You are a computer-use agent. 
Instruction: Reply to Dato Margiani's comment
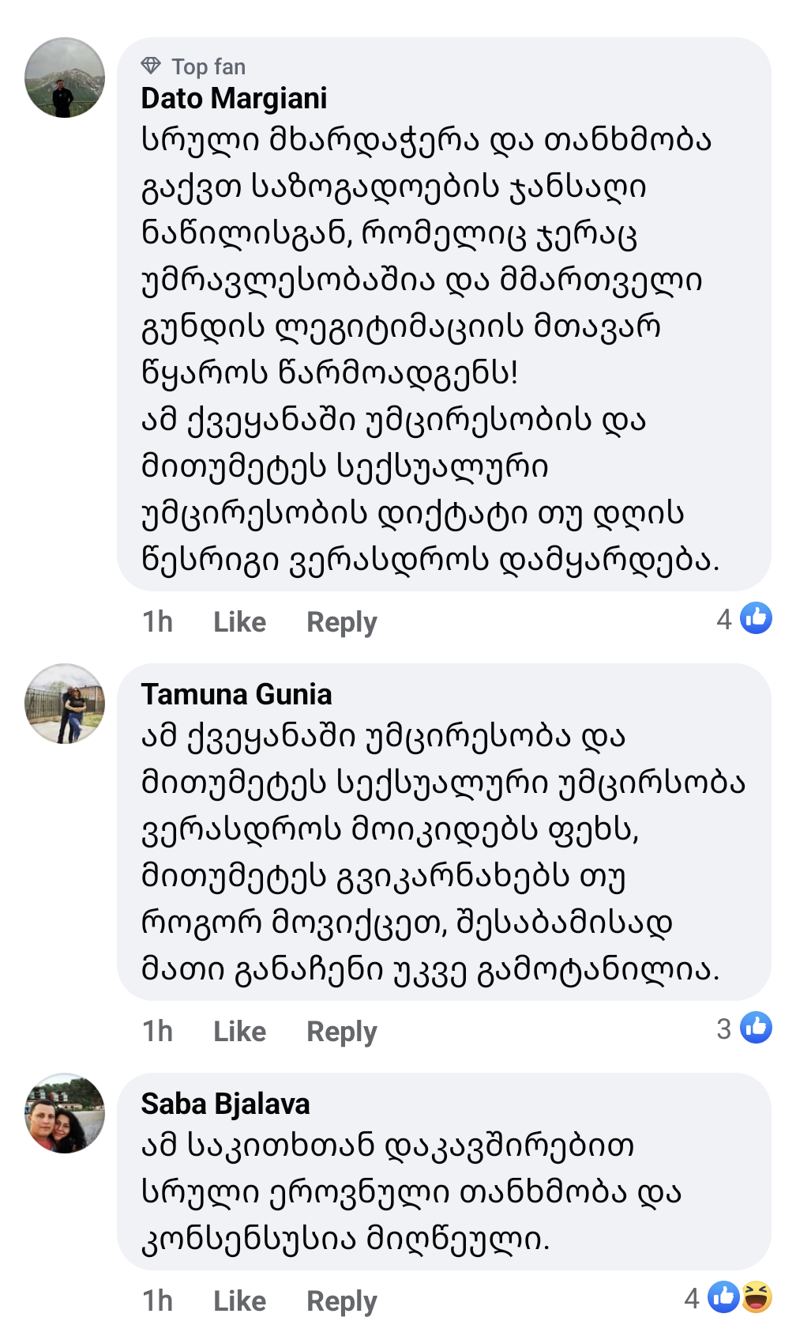click(x=341, y=622)
